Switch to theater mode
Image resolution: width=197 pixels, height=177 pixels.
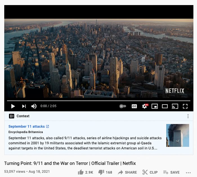click(165, 106)
